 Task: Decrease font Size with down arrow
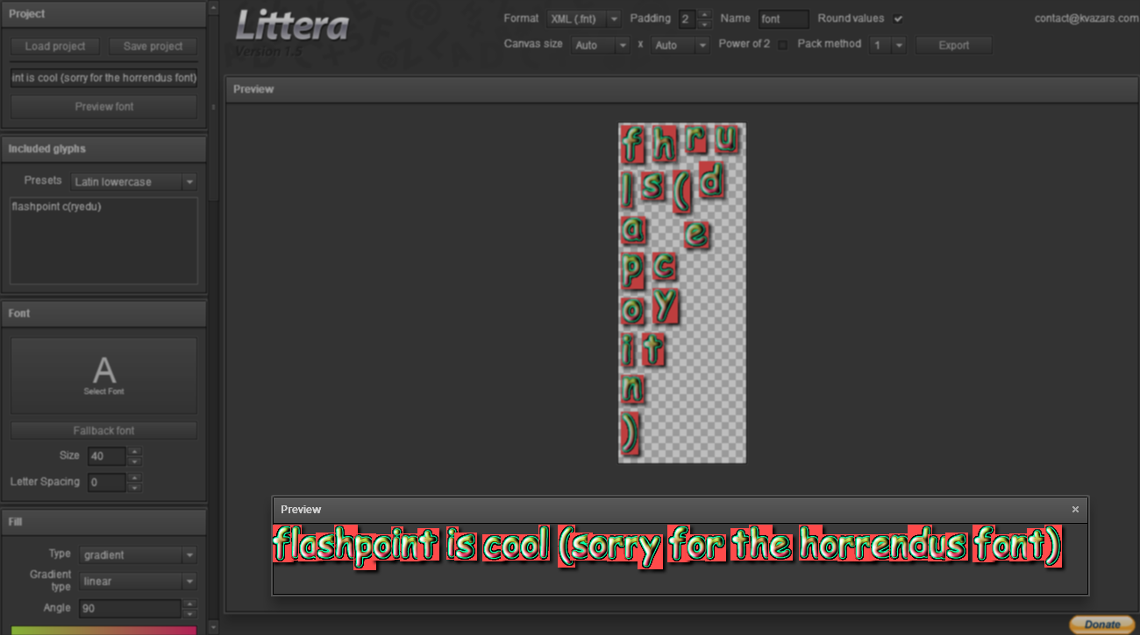(134, 461)
